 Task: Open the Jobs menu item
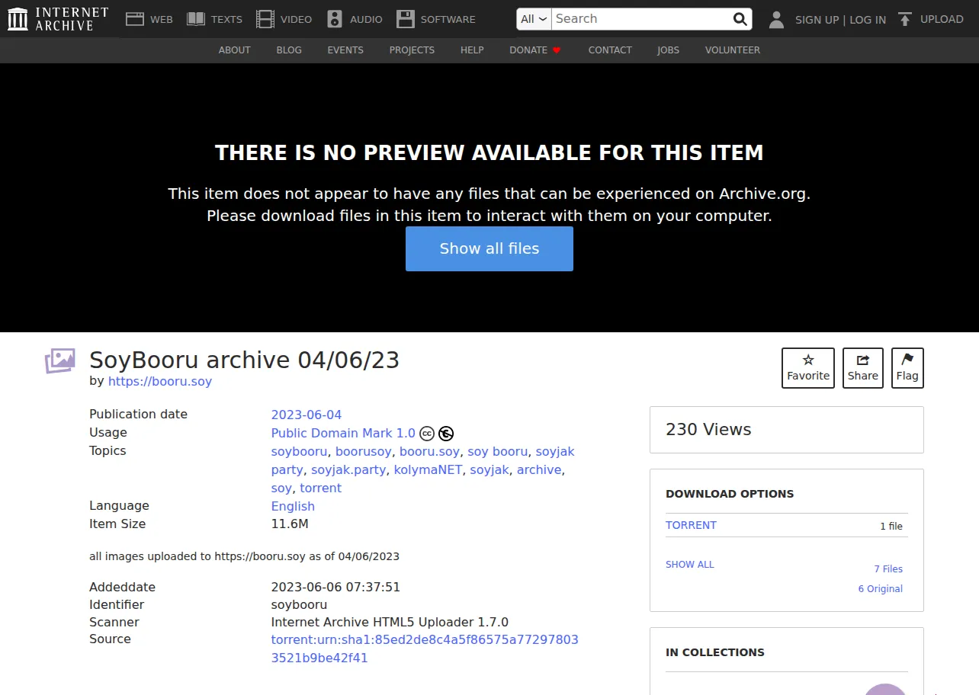(x=668, y=50)
